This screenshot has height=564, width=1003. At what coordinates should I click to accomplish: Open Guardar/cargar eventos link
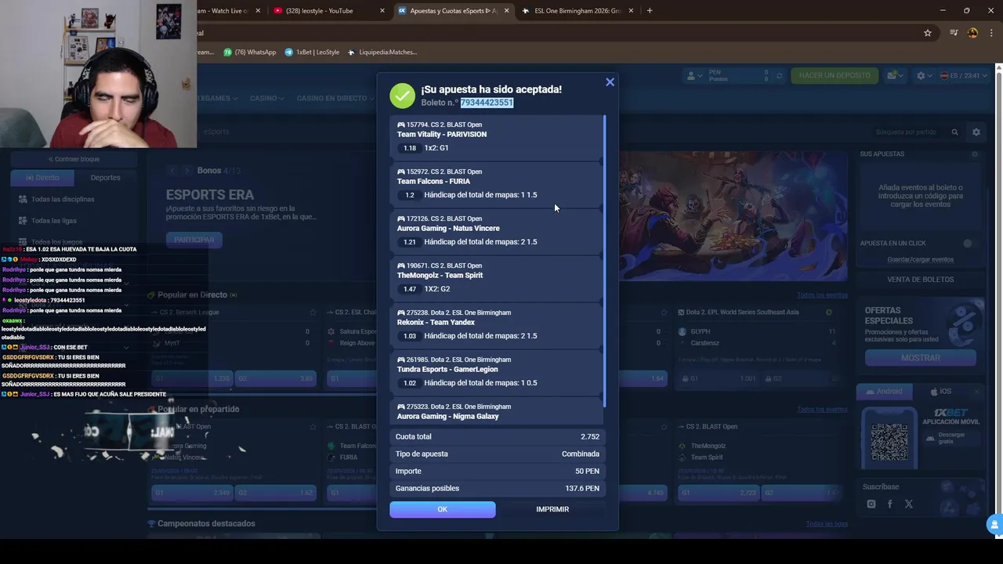(921, 259)
